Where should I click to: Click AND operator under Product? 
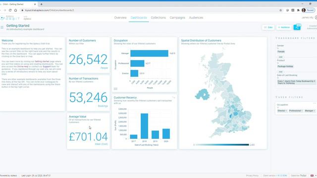point(280,72)
